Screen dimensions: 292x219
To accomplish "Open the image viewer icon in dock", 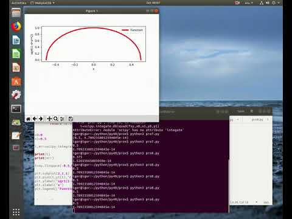I will (16, 122).
